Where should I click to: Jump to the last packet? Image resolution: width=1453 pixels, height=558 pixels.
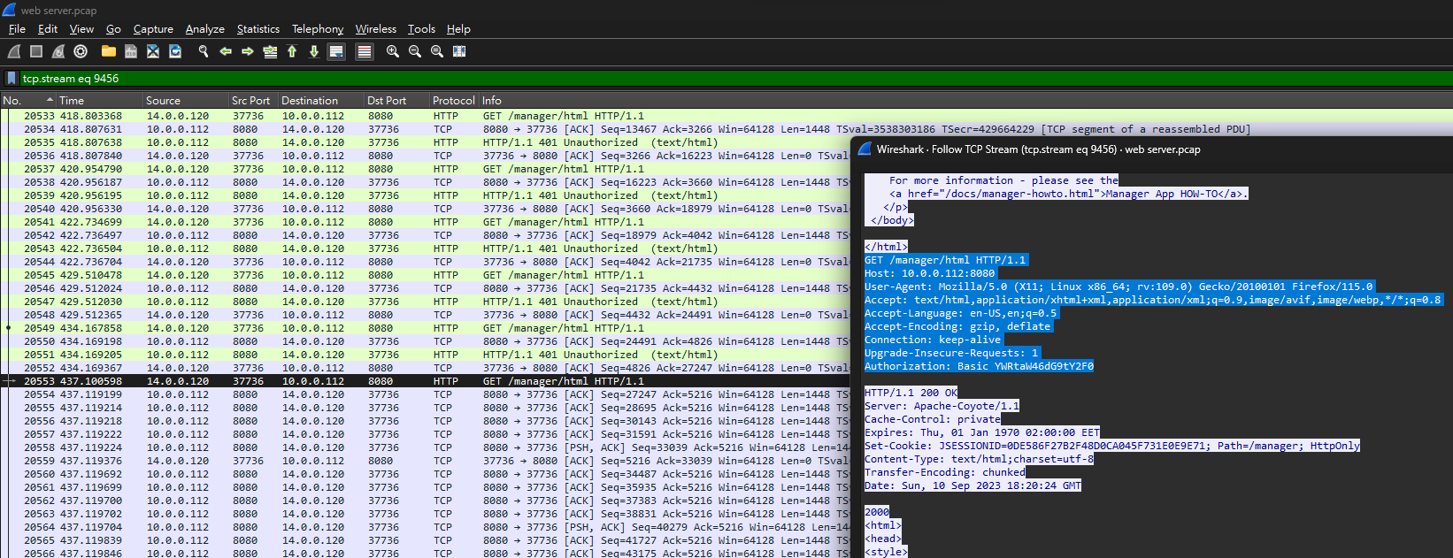click(x=314, y=51)
